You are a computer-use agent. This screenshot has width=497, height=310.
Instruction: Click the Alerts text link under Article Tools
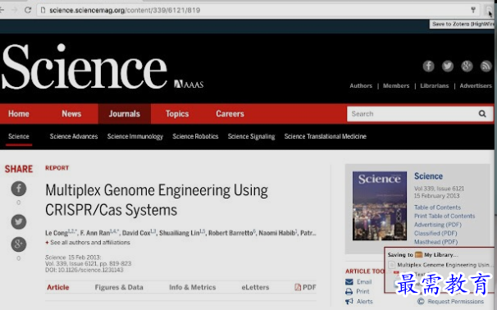364,301
